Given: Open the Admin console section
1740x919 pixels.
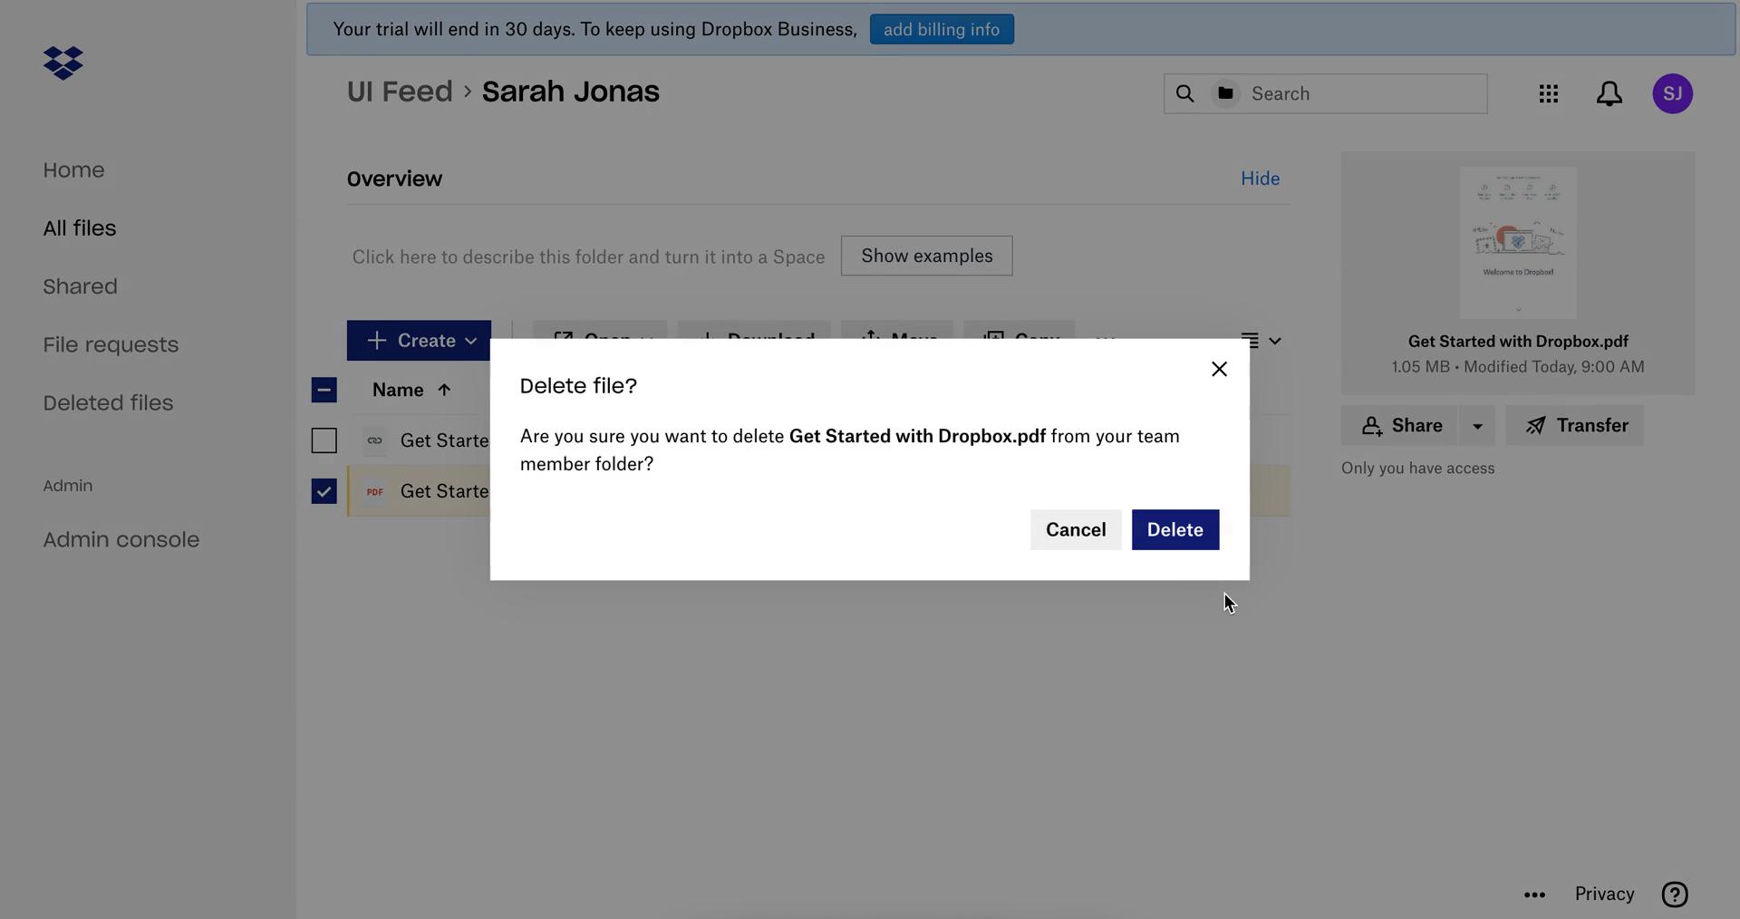Looking at the screenshot, I should click(121, 539).
